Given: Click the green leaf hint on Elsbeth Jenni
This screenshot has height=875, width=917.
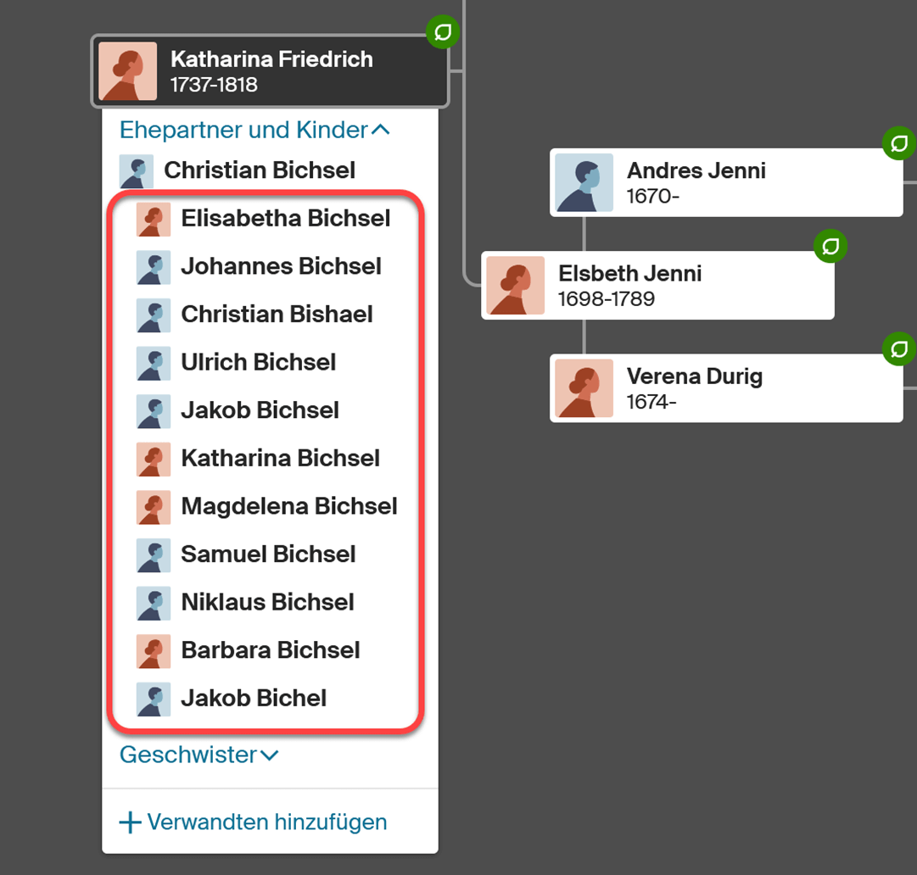Looking at the screenshot, I should coord(830,247).
